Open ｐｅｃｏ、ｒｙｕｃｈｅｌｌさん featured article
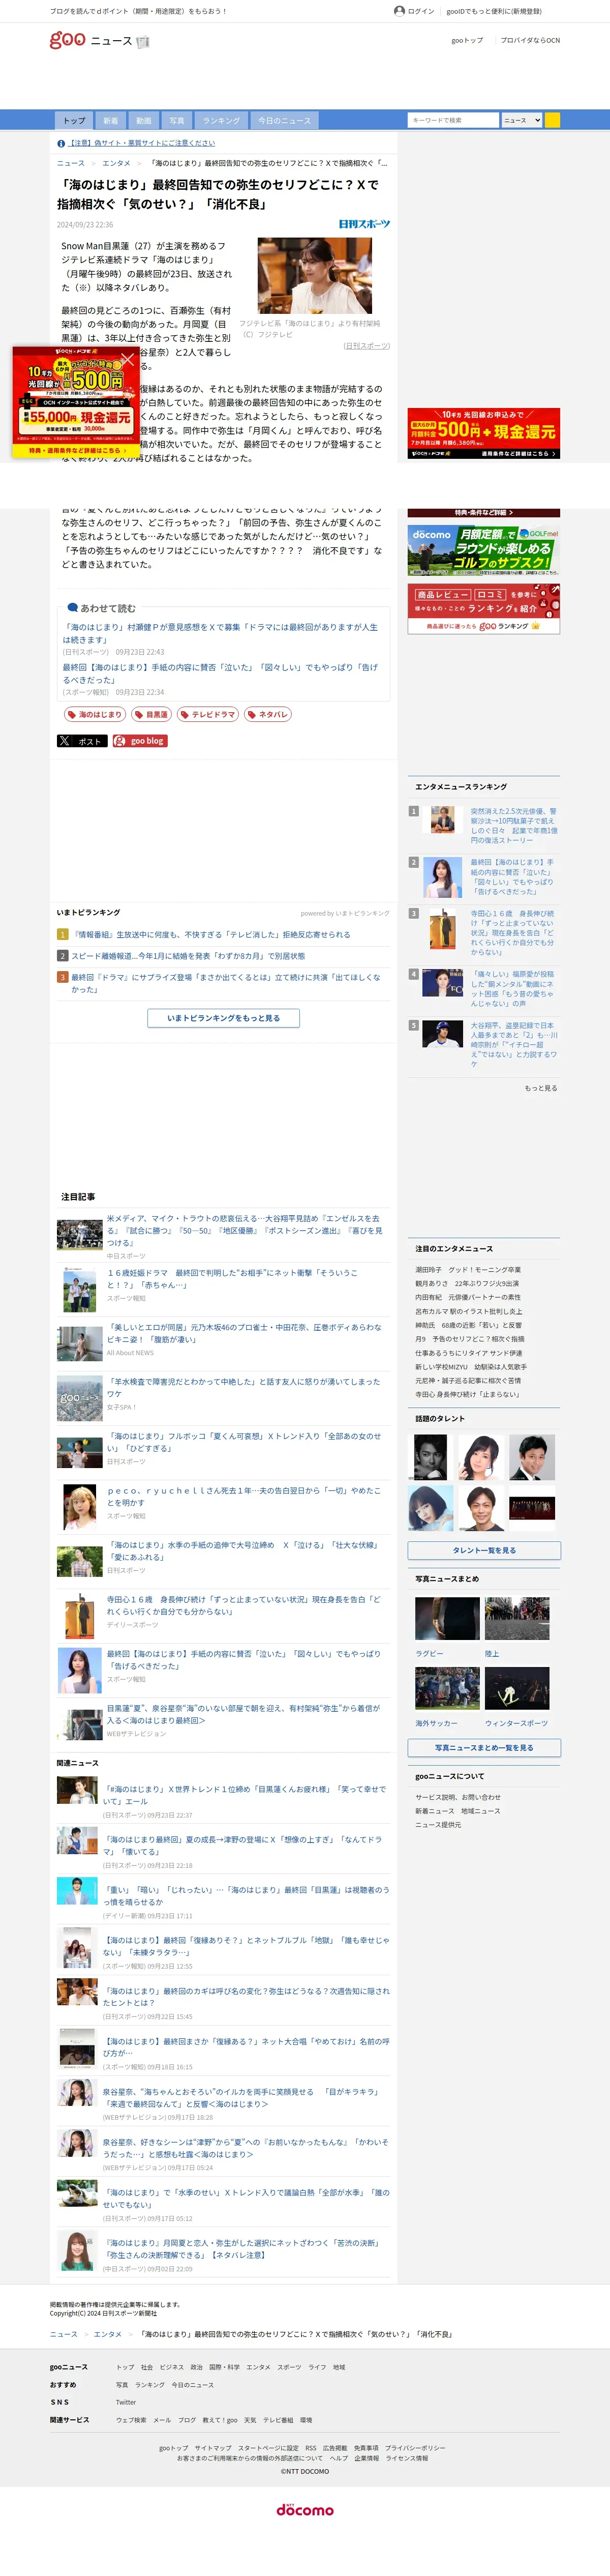610x2576 pixels. pyautogui.click(x=244, y=1496)
